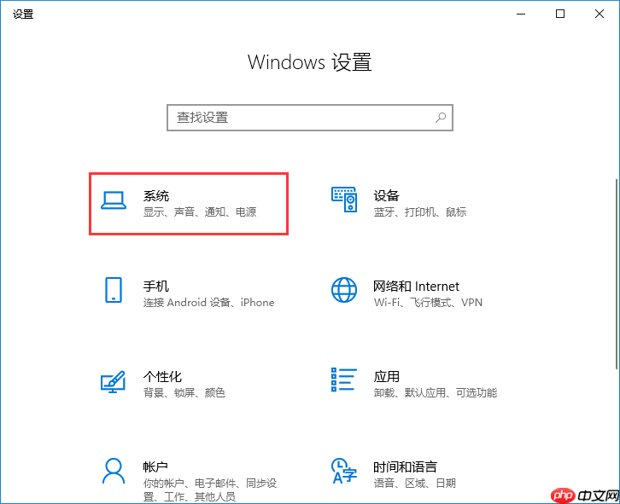The image size is (620, 504).
Task: Open the 帐户 category title
Action: coord(155,466)
